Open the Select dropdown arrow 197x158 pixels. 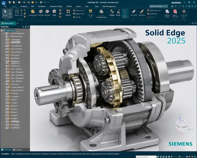click(5, 17)
